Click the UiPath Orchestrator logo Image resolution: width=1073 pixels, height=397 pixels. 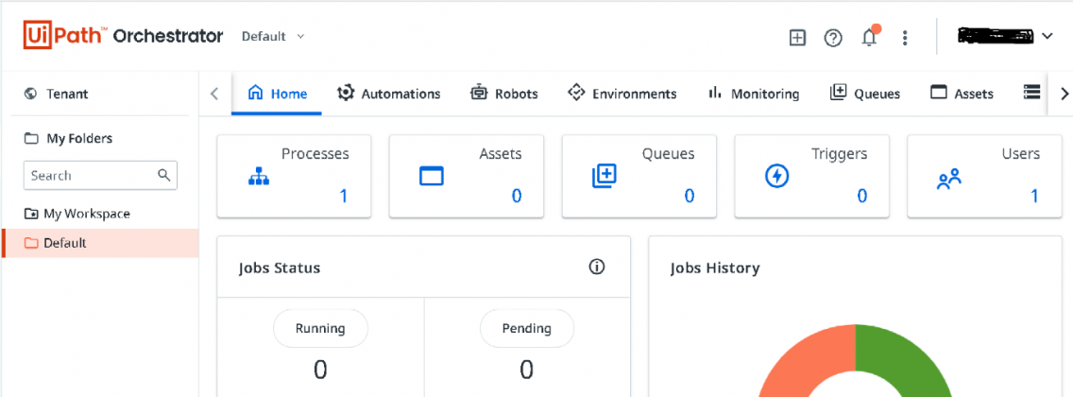123,36
